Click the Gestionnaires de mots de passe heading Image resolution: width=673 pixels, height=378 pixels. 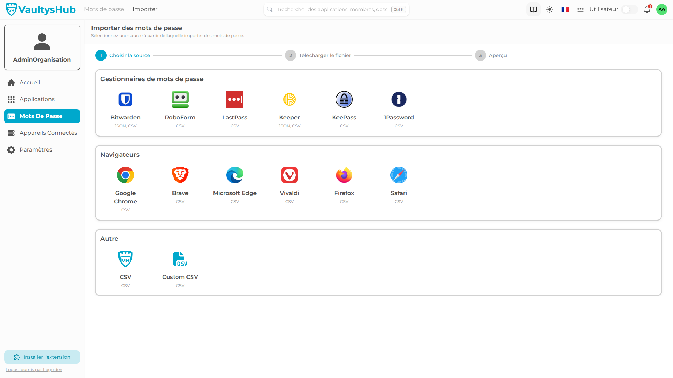tap(152, 79)
